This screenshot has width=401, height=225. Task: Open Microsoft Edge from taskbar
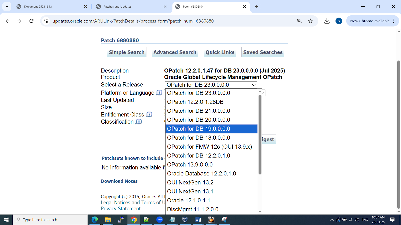[95, 220]
